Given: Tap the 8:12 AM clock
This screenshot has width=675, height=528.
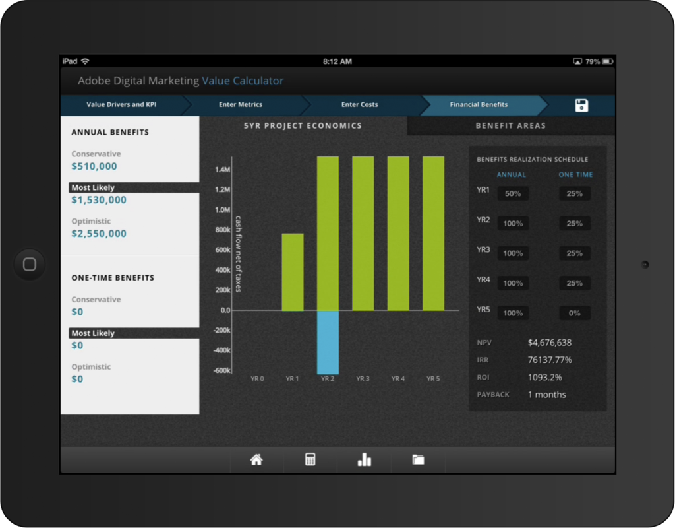Looking at the screenshot, I should (337, 61).
